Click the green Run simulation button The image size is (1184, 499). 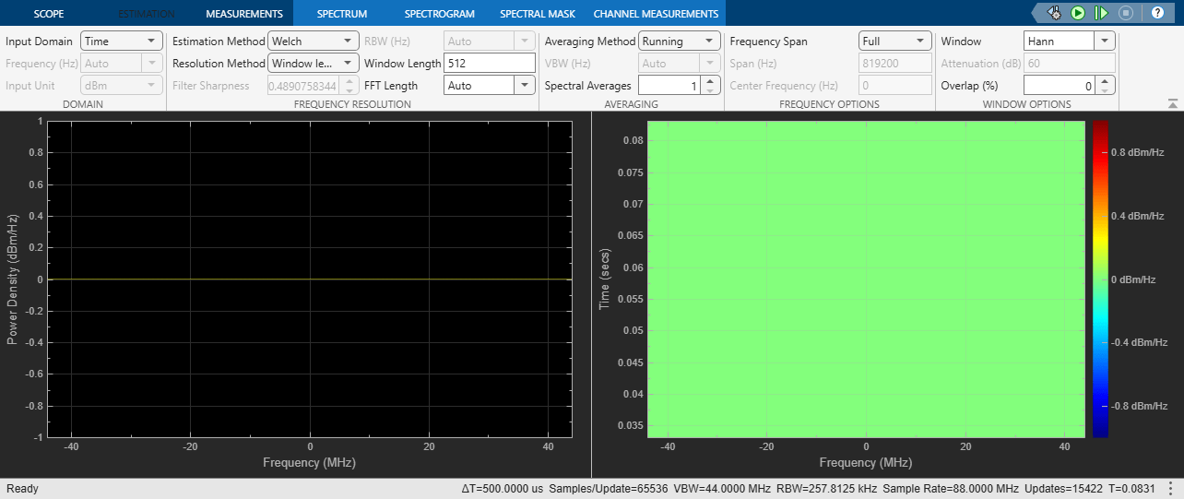(x=1078, y=13)
